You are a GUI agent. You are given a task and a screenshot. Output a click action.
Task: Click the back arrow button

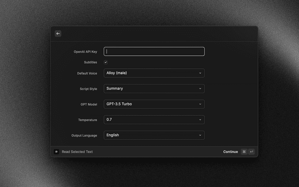(58, 34)
